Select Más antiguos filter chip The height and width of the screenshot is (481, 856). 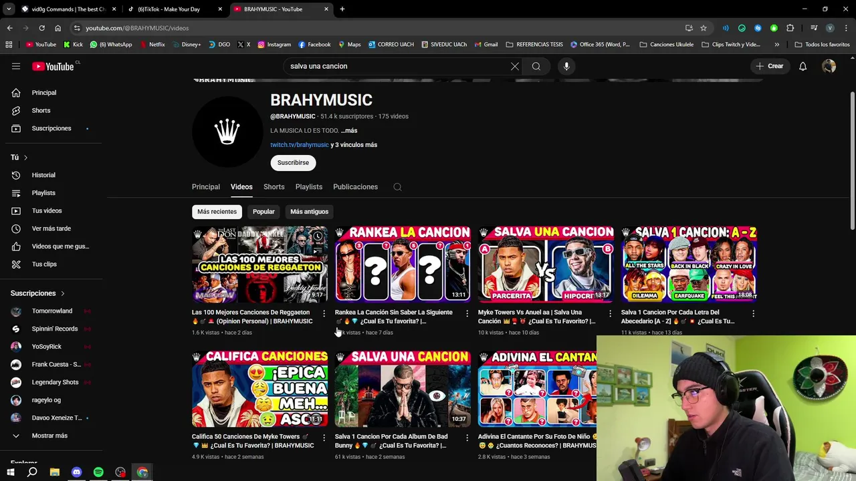pyautogui.click(x=309, y=212)
